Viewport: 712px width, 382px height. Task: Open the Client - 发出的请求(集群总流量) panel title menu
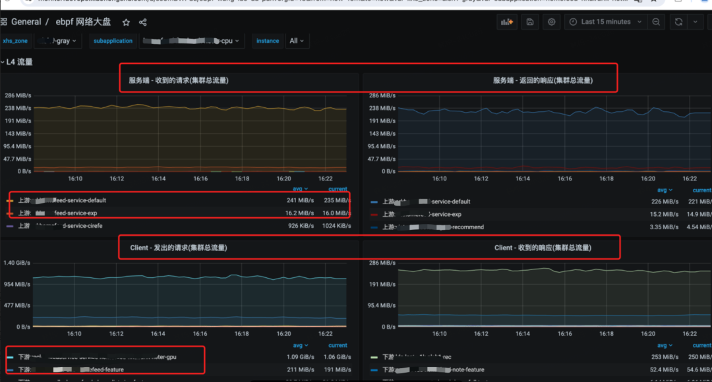coord(179,248)
